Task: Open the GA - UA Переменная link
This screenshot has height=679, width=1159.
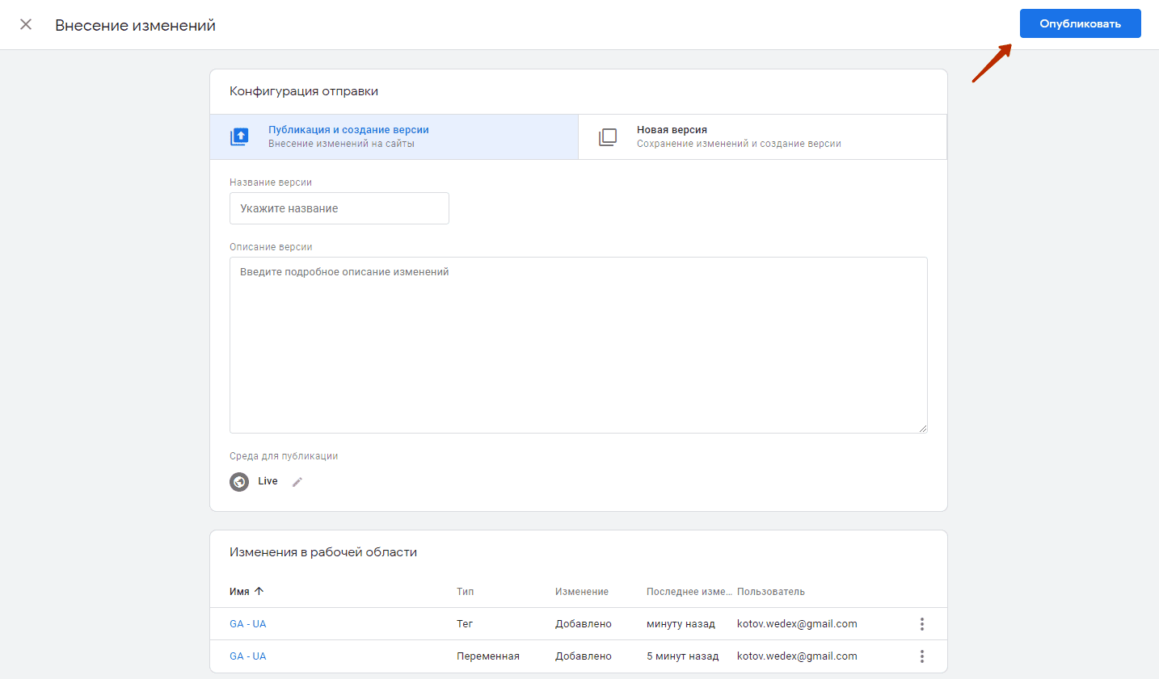Action: (x=248, y=656)
